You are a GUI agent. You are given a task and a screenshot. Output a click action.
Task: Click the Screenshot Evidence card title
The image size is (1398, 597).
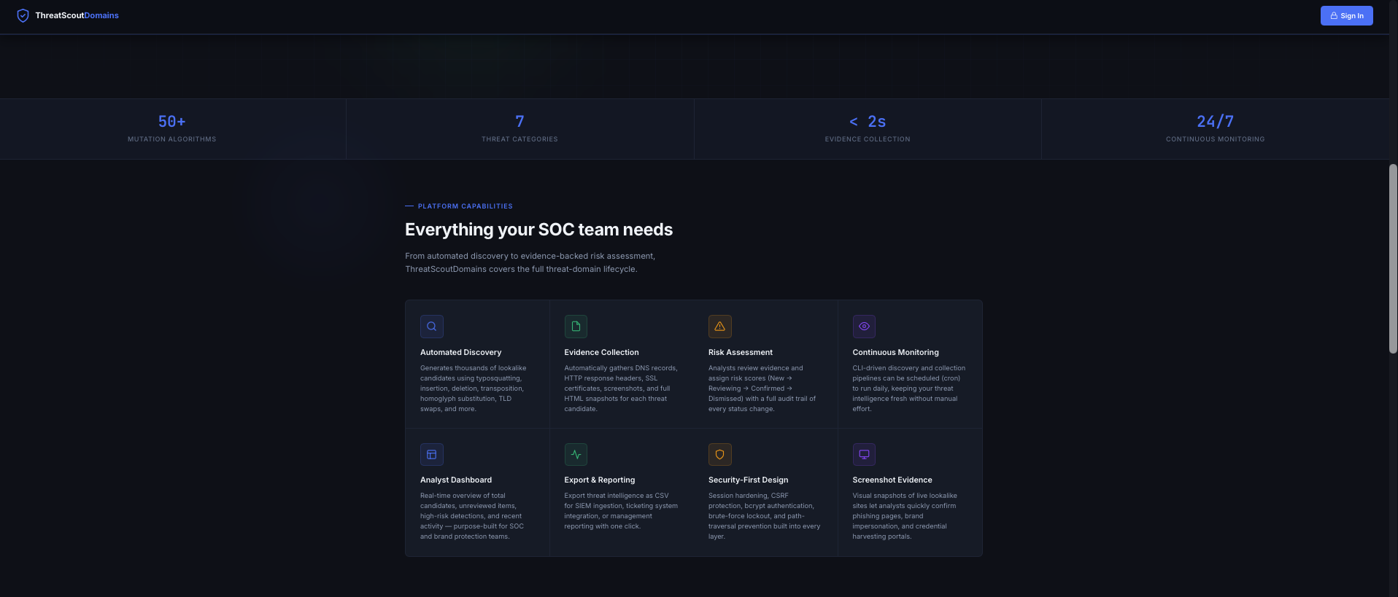892,480
